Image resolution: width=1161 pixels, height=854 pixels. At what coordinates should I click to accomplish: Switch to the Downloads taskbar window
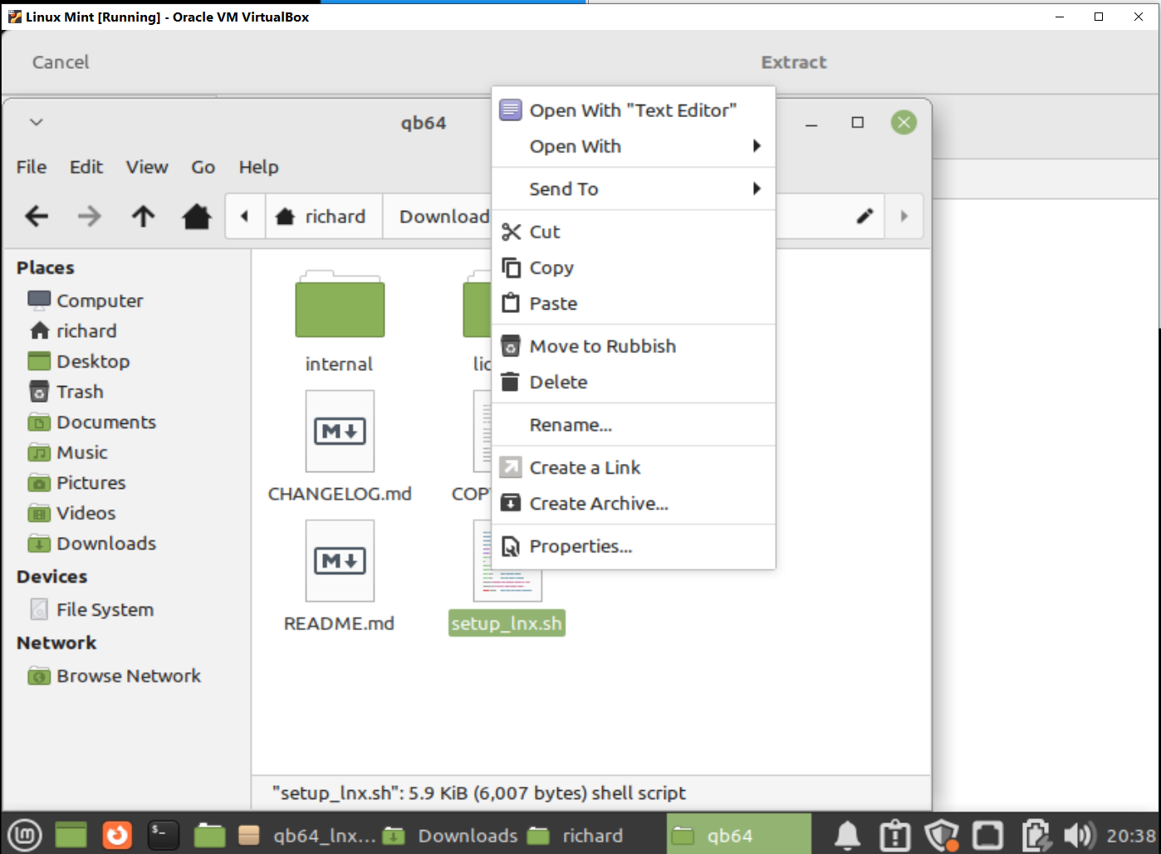point(452,835)
